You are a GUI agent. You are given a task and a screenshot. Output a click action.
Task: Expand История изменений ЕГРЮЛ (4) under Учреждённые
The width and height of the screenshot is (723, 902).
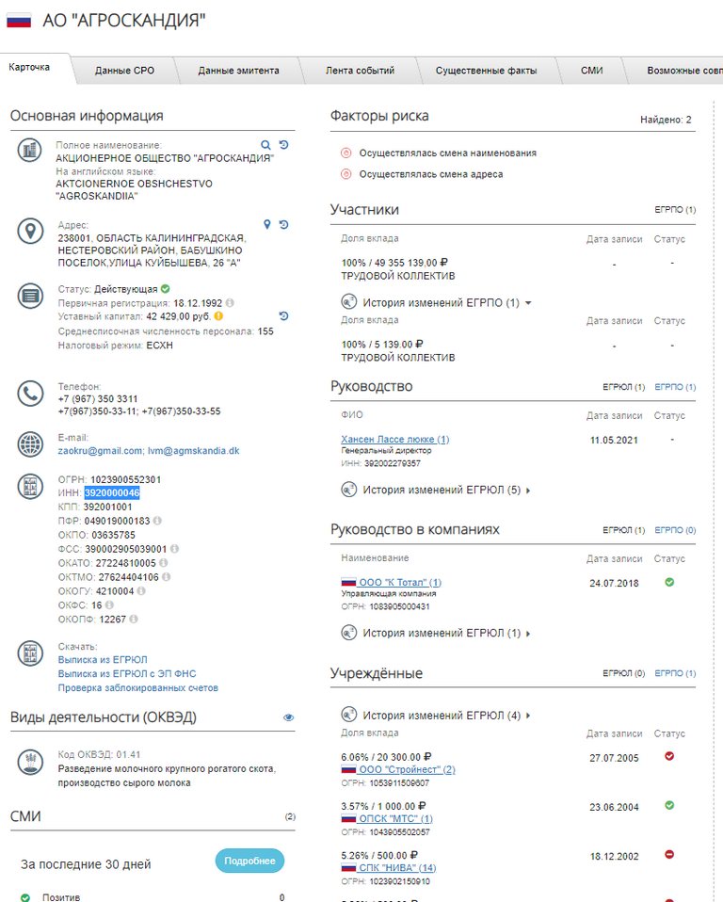tap(438, 716)
